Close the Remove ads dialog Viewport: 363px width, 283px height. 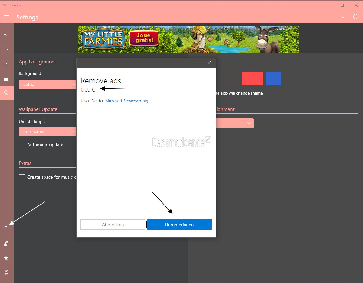click(209, 63)
